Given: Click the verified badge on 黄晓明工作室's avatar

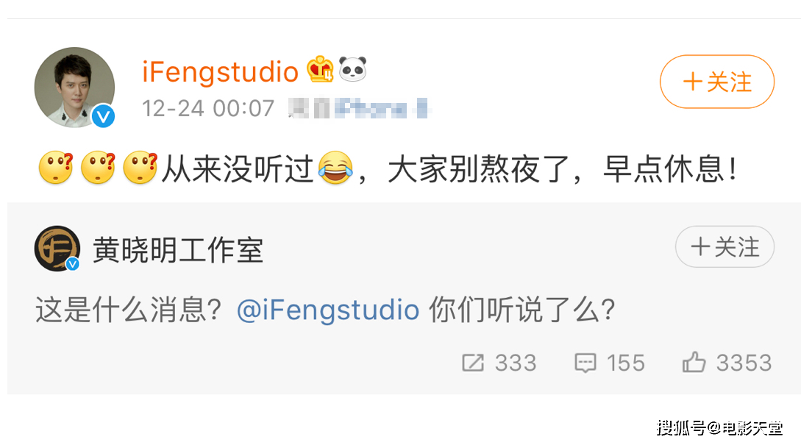Looking at the screenshot, I should click(x=72, y=263).
